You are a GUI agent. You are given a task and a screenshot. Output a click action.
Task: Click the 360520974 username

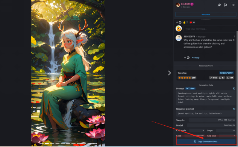pyautogui.click(x=189, y=37)
